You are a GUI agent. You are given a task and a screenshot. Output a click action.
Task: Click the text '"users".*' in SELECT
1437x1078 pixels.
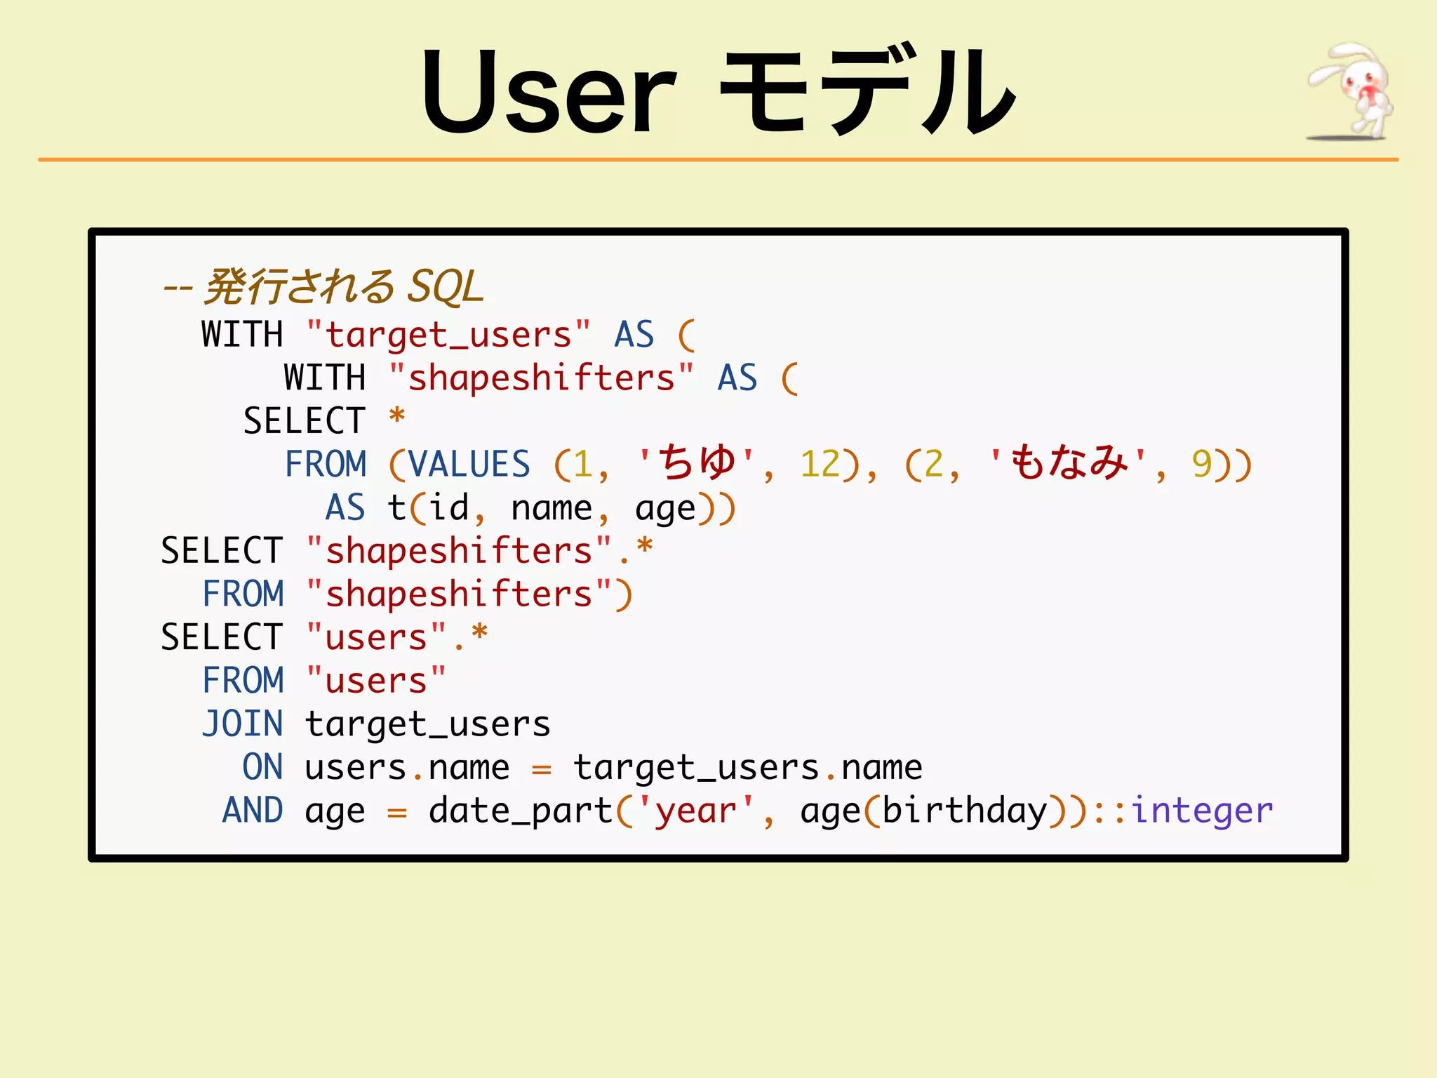pos(396,637)
